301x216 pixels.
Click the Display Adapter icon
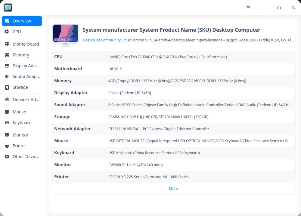point(7,66)
